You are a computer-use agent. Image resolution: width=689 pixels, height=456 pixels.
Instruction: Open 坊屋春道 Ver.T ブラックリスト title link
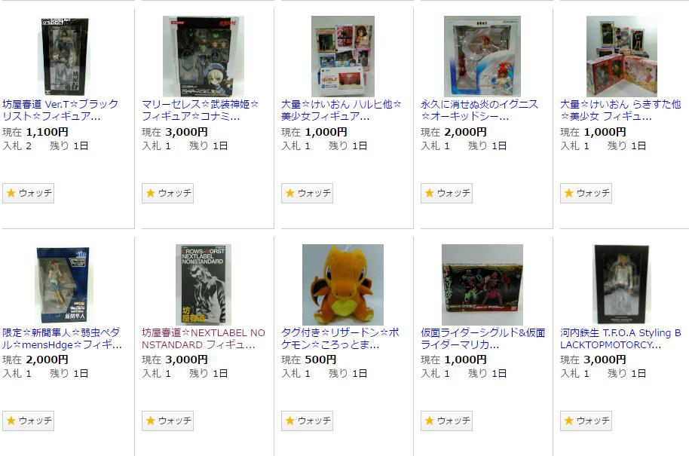pyautogui.click(x=60, y=110)
